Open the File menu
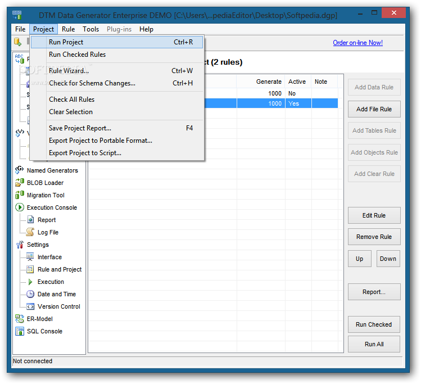The height and width of the screenshot is (384, 421). [20, 29]
